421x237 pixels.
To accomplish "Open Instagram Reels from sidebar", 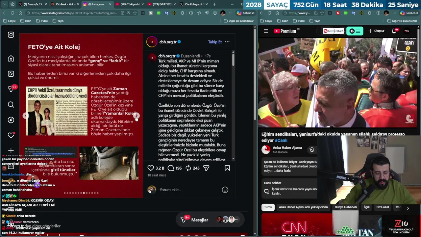I will click(x=11, y=74).
